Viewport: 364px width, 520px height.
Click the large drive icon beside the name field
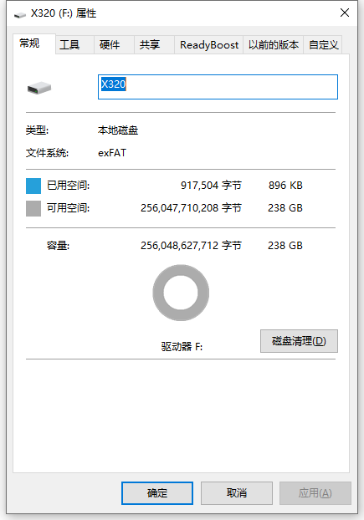(x=39, y=88)
